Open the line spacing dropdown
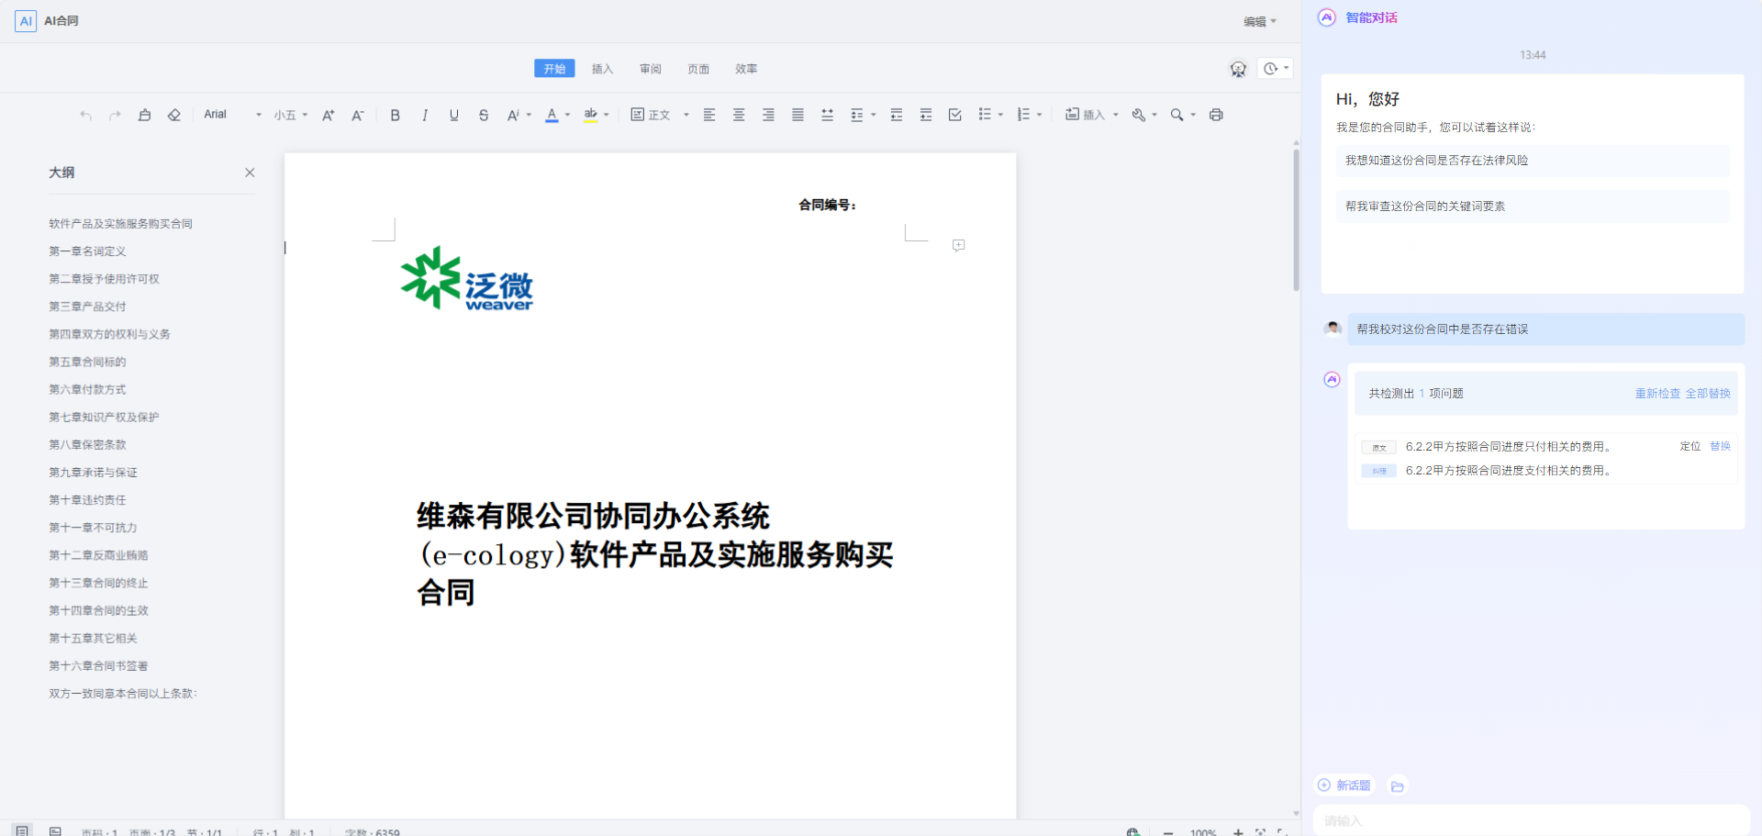The width and height of the screenshot is (1762, 836). [x=863, y=115]
